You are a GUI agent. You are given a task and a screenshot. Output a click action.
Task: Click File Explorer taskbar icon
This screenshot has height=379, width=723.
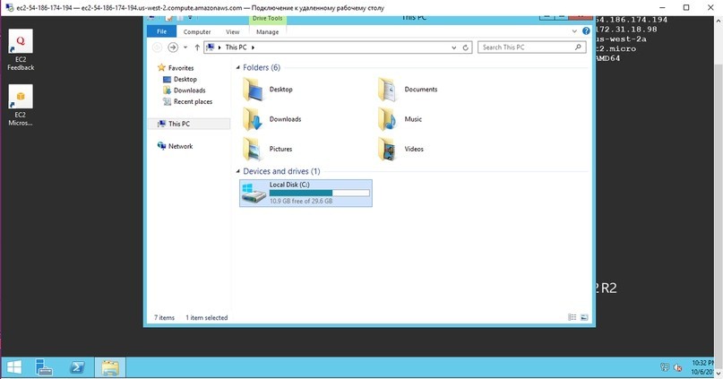(110, 367)
